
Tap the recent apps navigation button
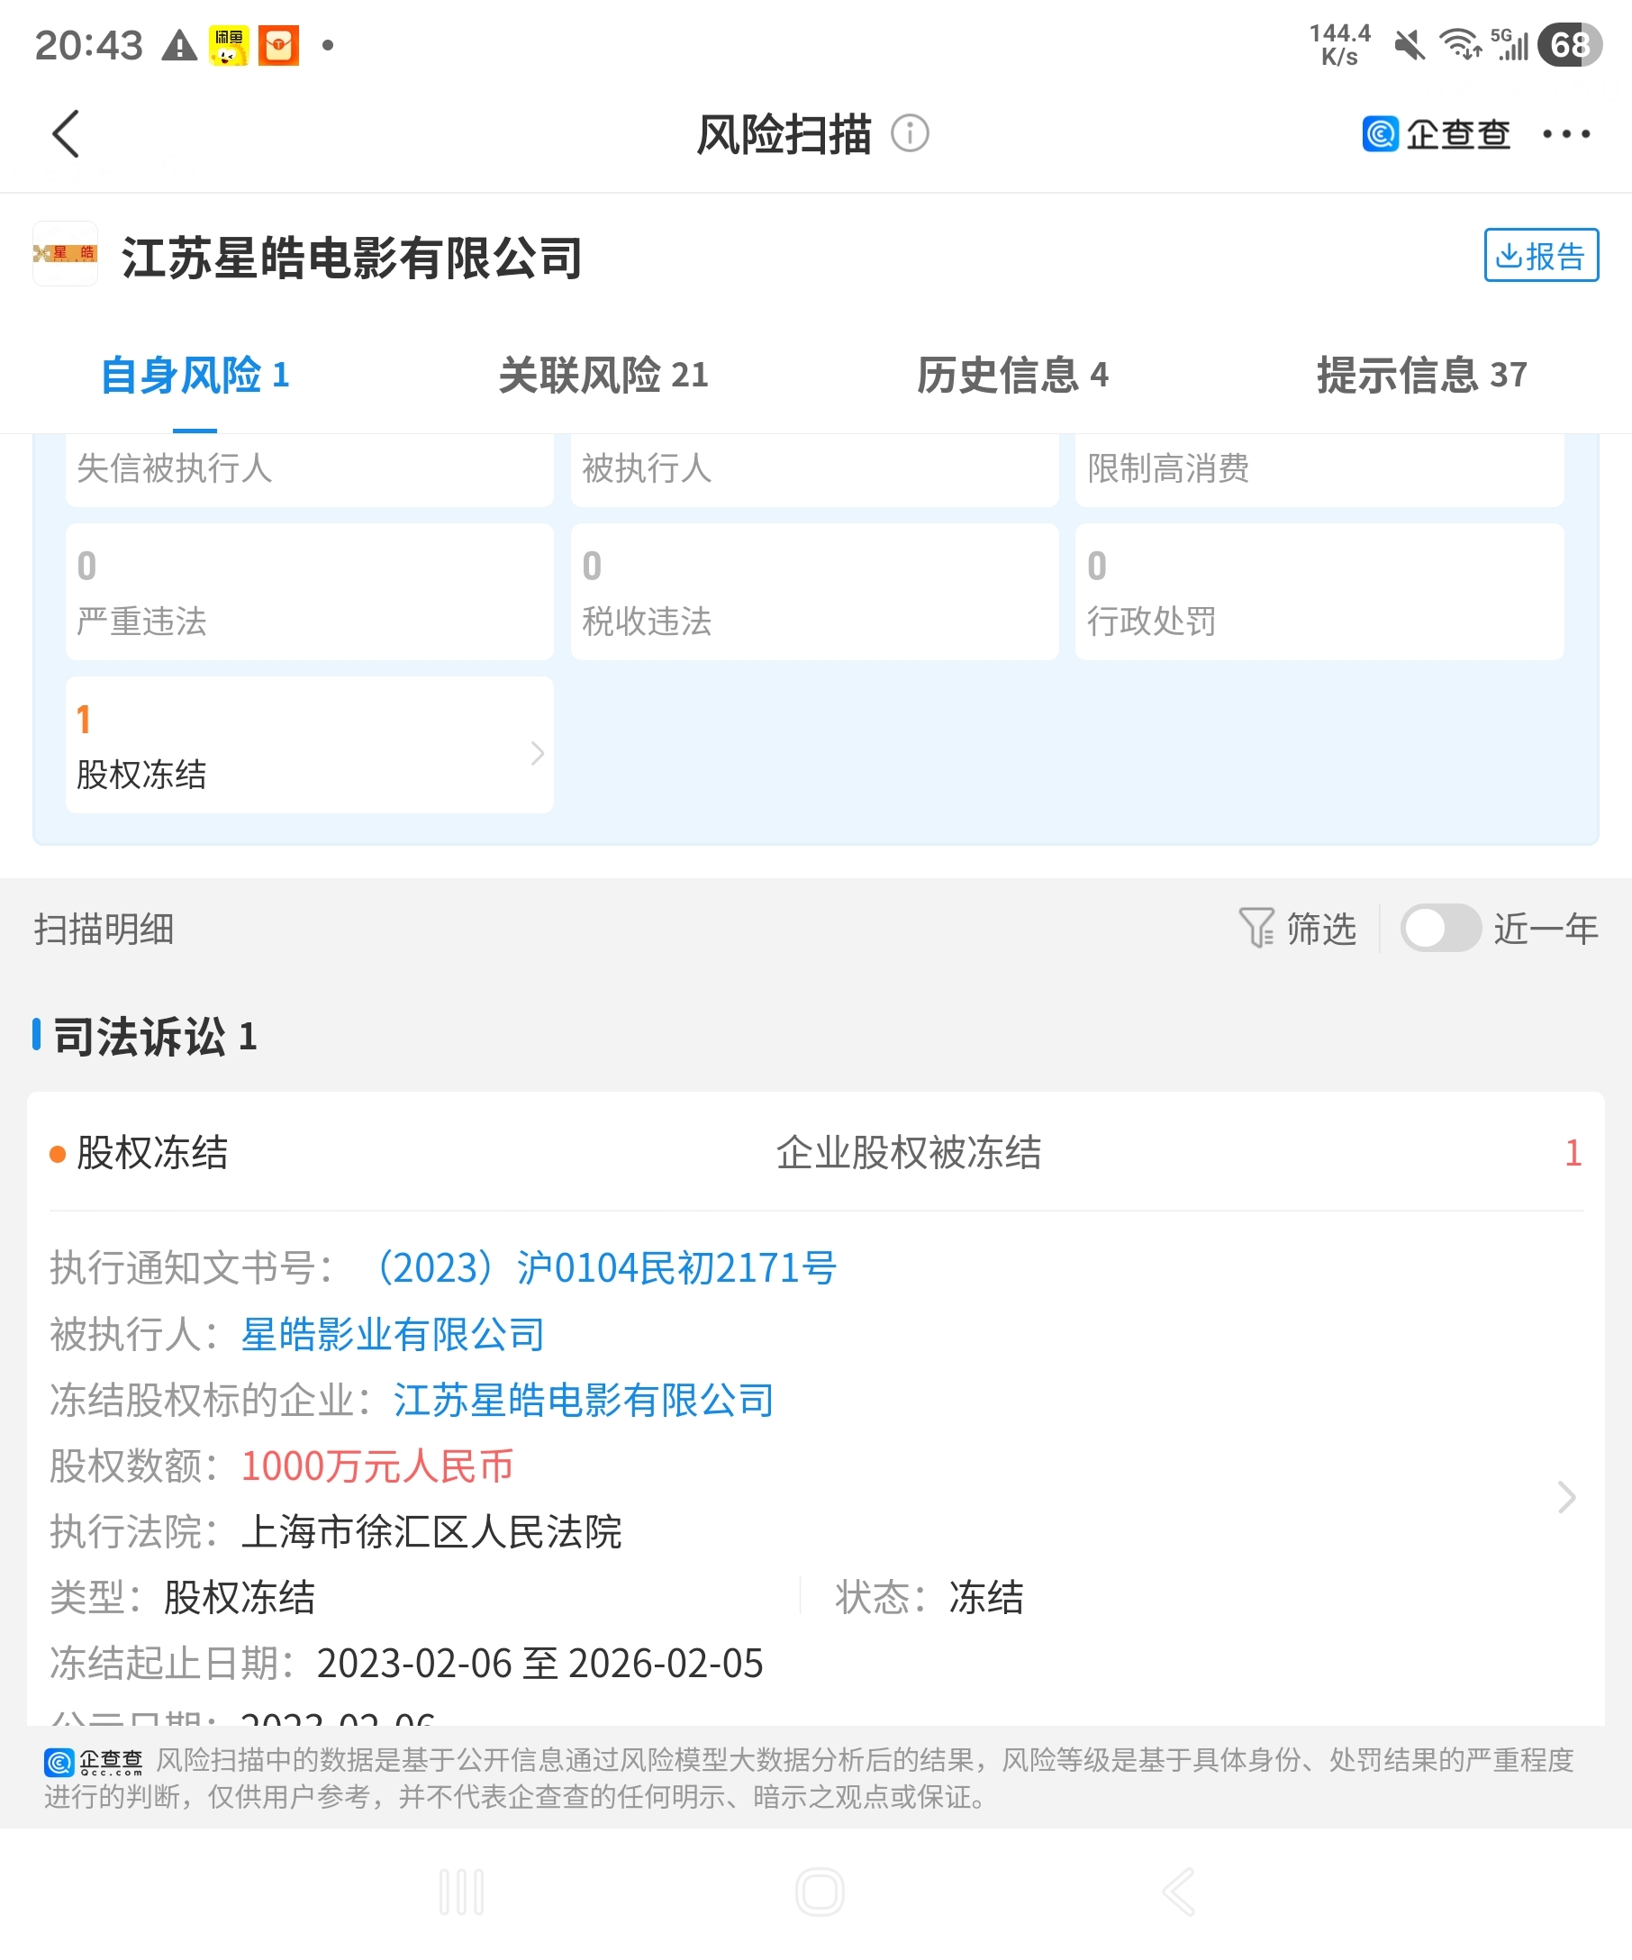[x=462, y=1891]
